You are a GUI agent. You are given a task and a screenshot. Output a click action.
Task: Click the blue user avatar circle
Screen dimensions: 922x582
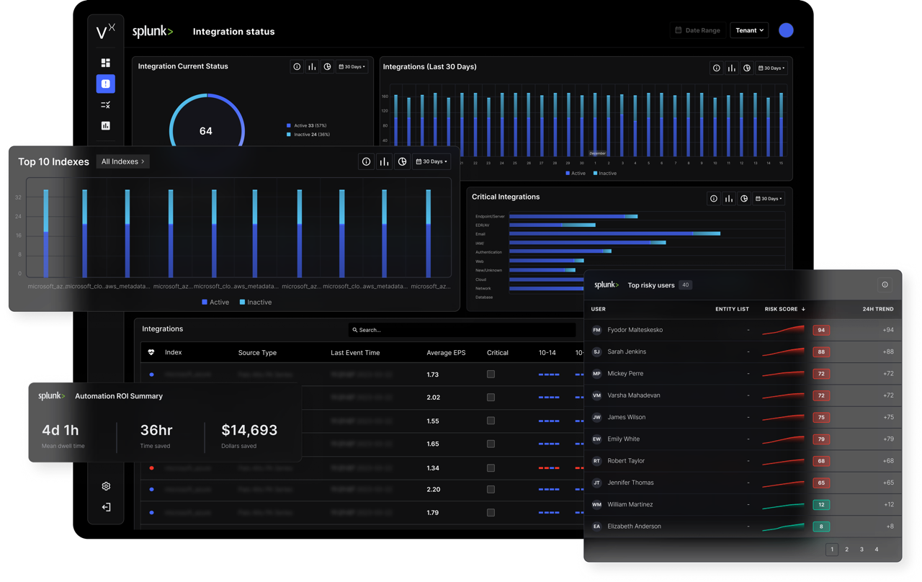click(x=786, y=30)
